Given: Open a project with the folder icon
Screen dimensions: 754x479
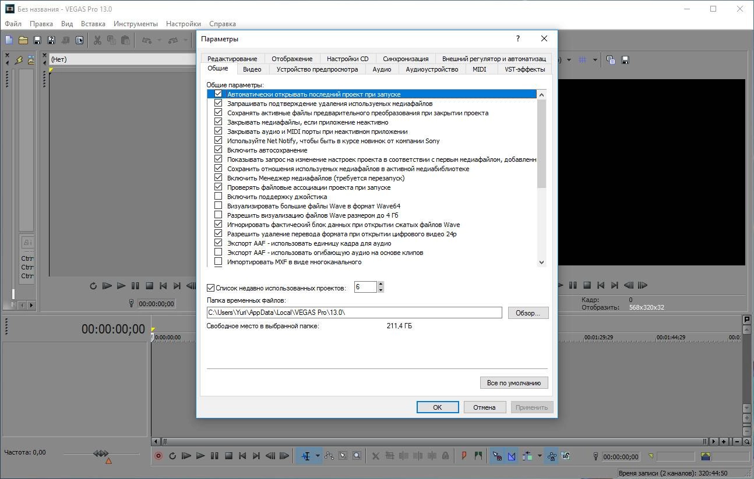Looking at the screenshot, I should (23, 40).
